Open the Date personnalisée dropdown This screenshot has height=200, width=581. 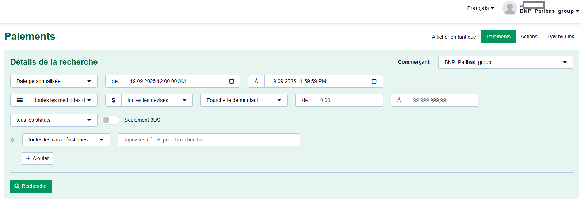[54, 81]
